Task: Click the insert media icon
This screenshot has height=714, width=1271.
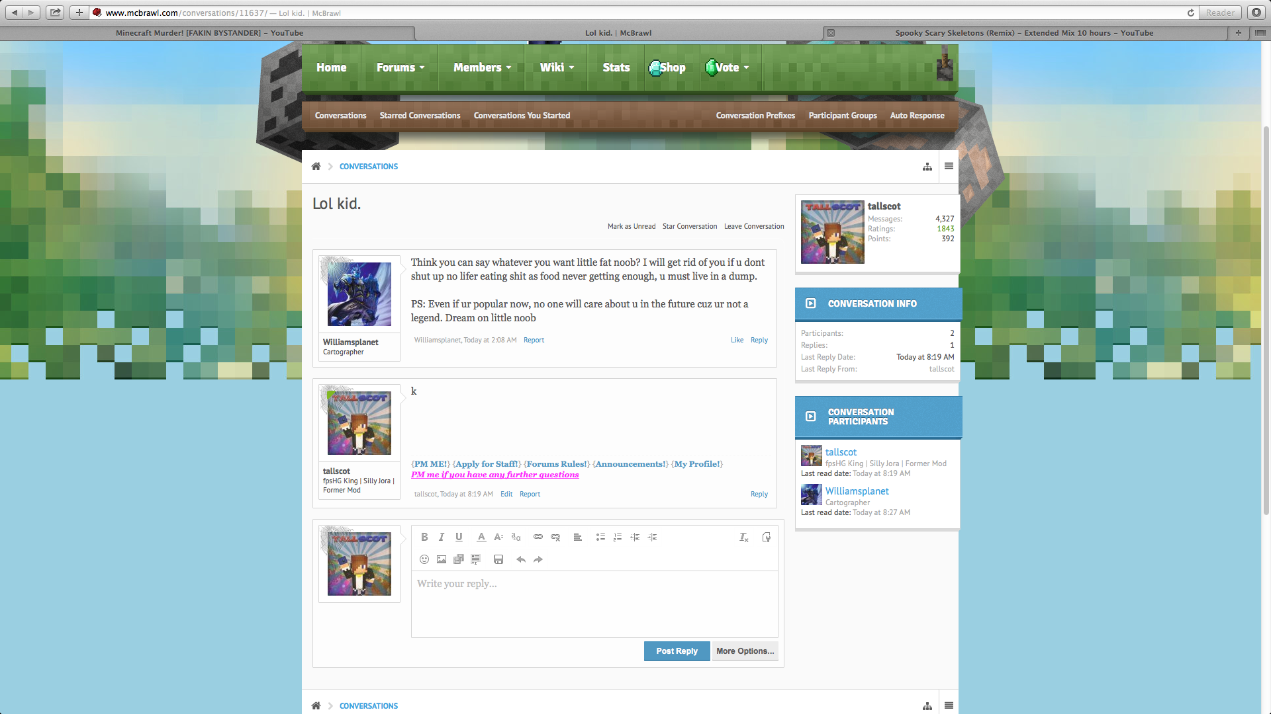Action: pos(459,559)
